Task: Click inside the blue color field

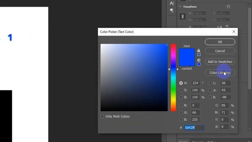Action: pos(134,77)
